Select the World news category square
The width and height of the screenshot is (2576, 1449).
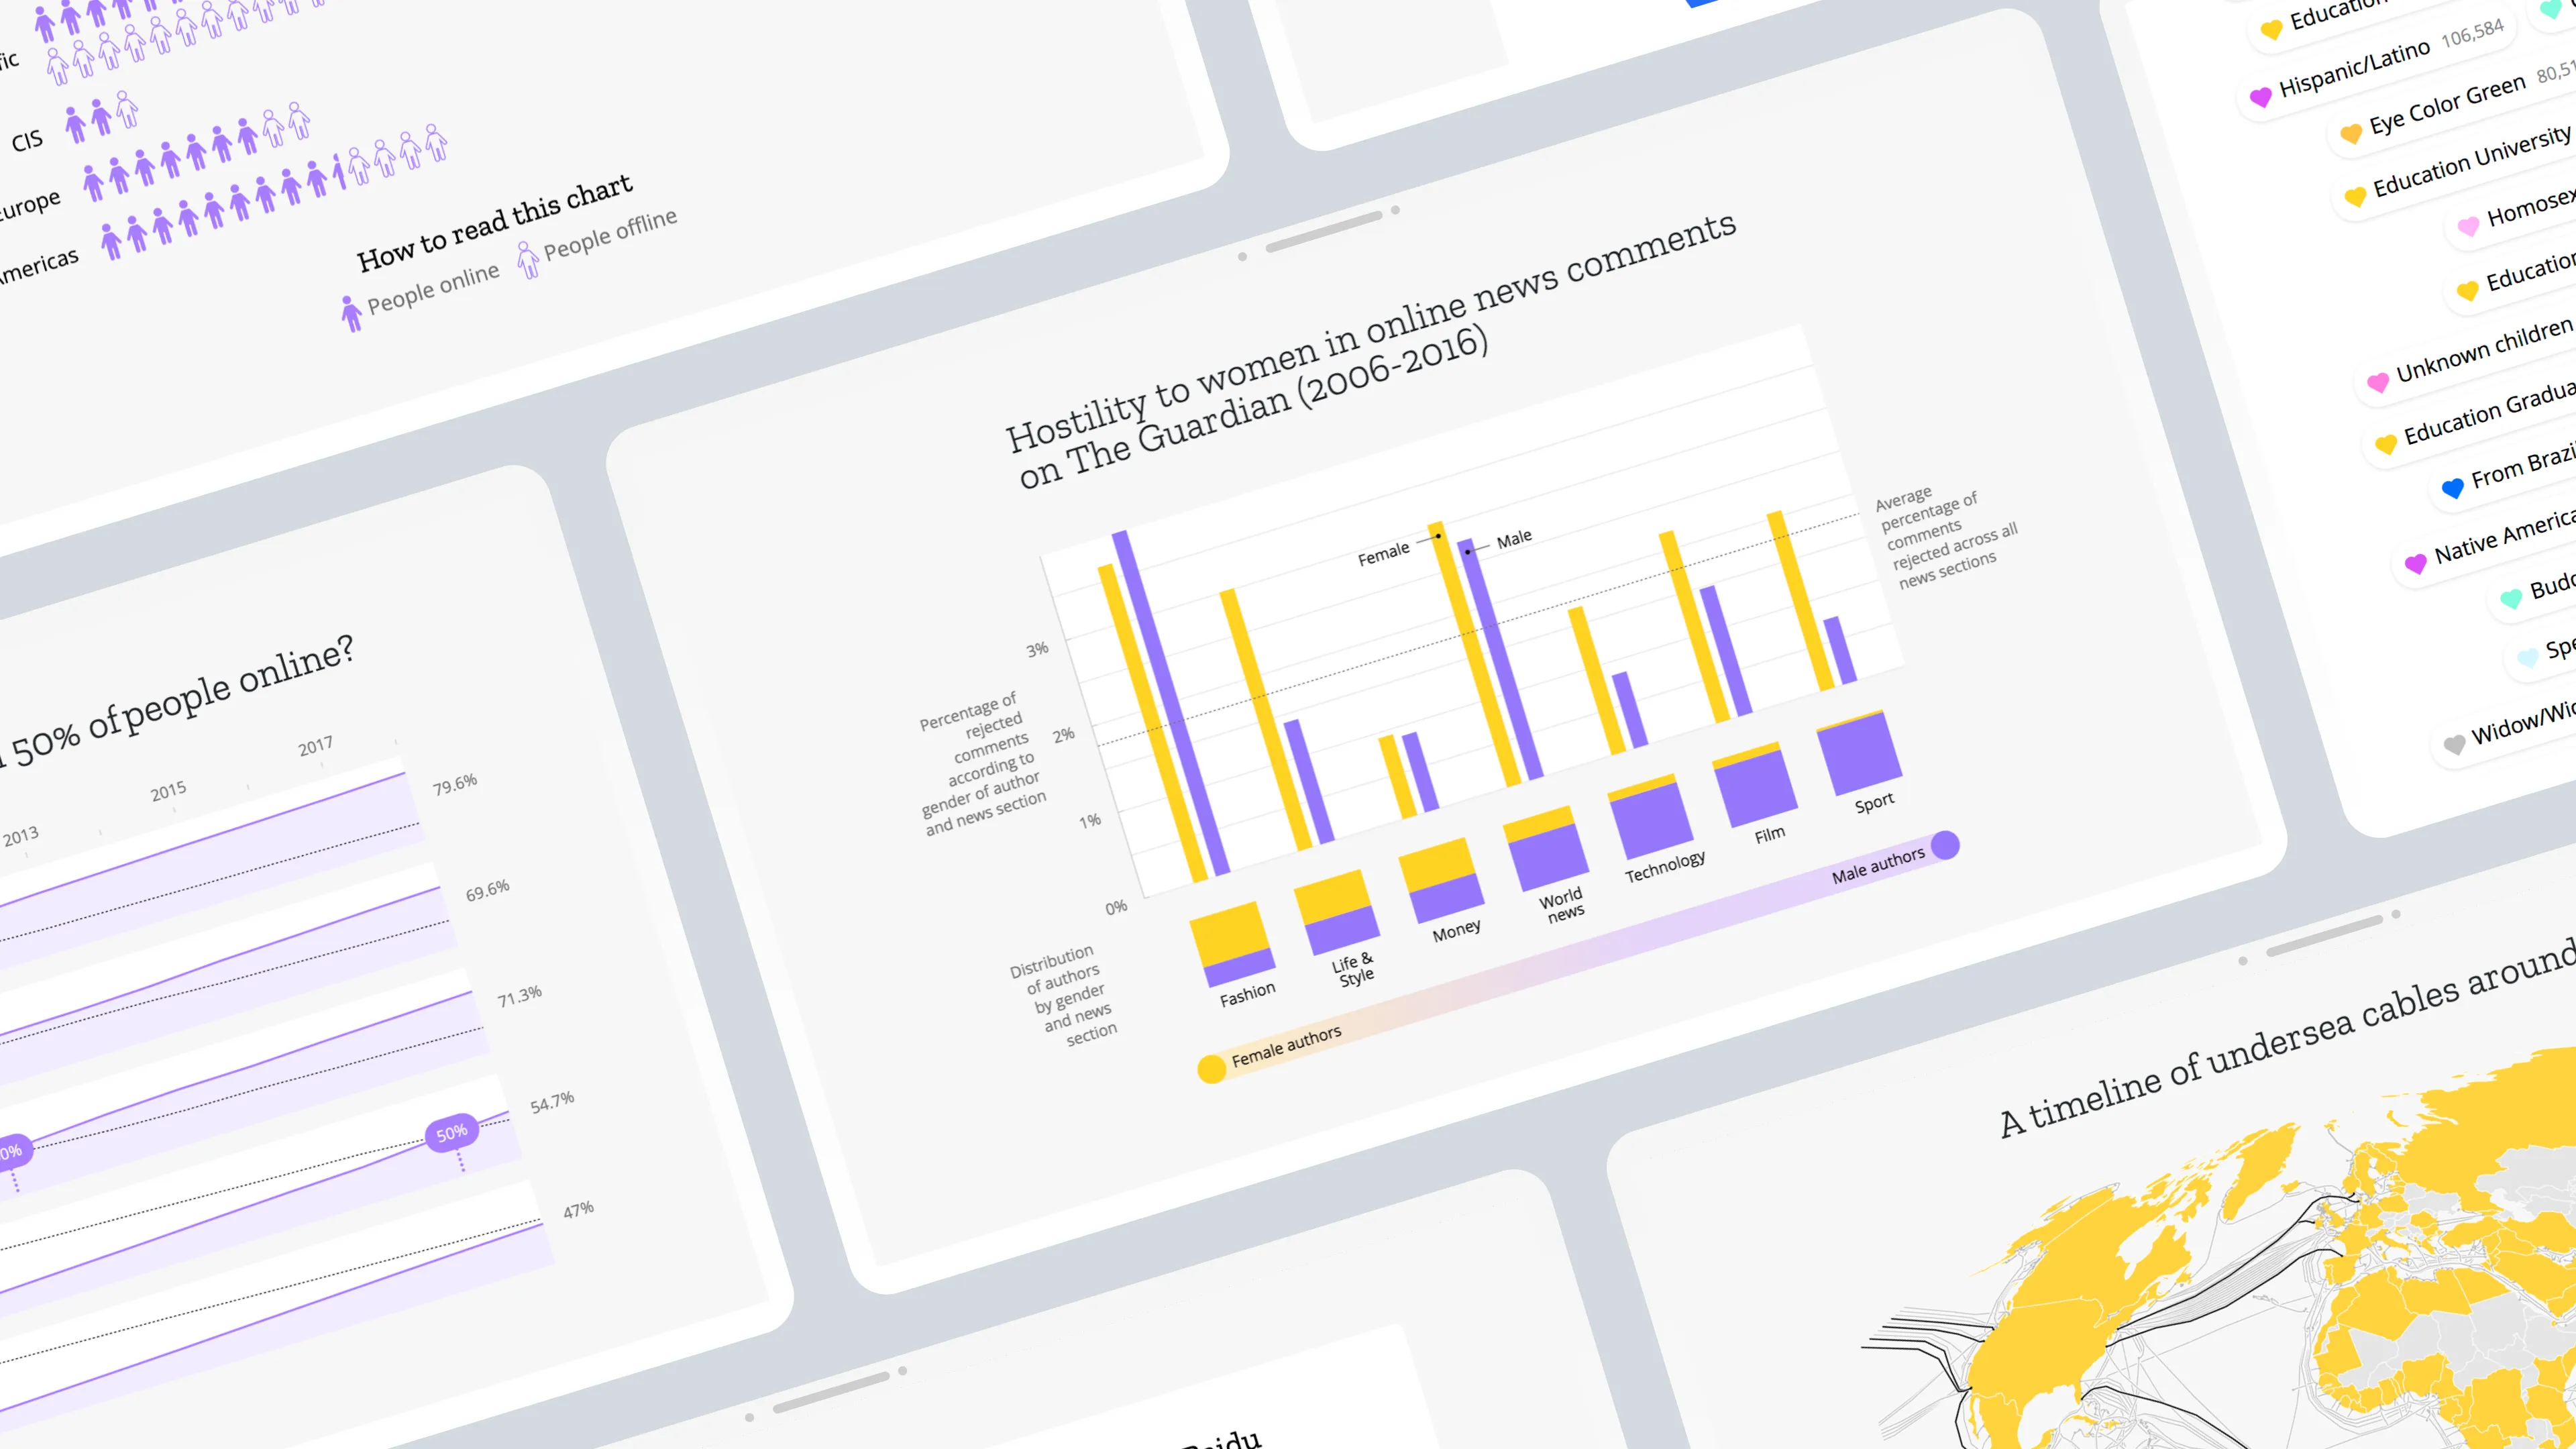click(1545, 848)
